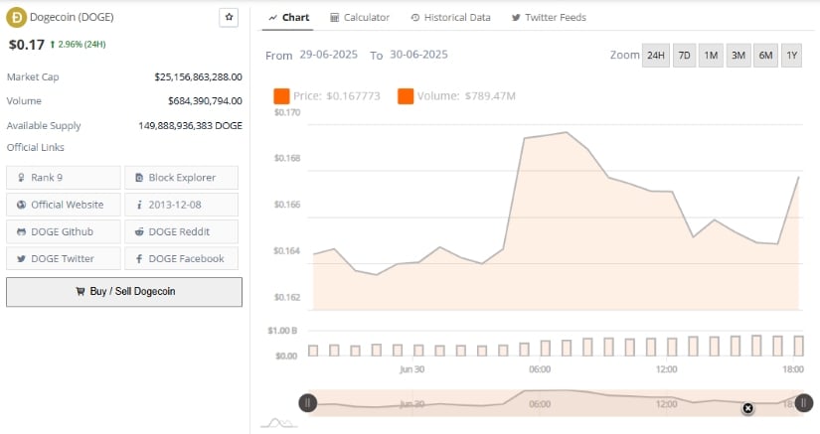
Task: Set chart zoom to 7D
Action: pyautogui.click(x=684, y=56)
